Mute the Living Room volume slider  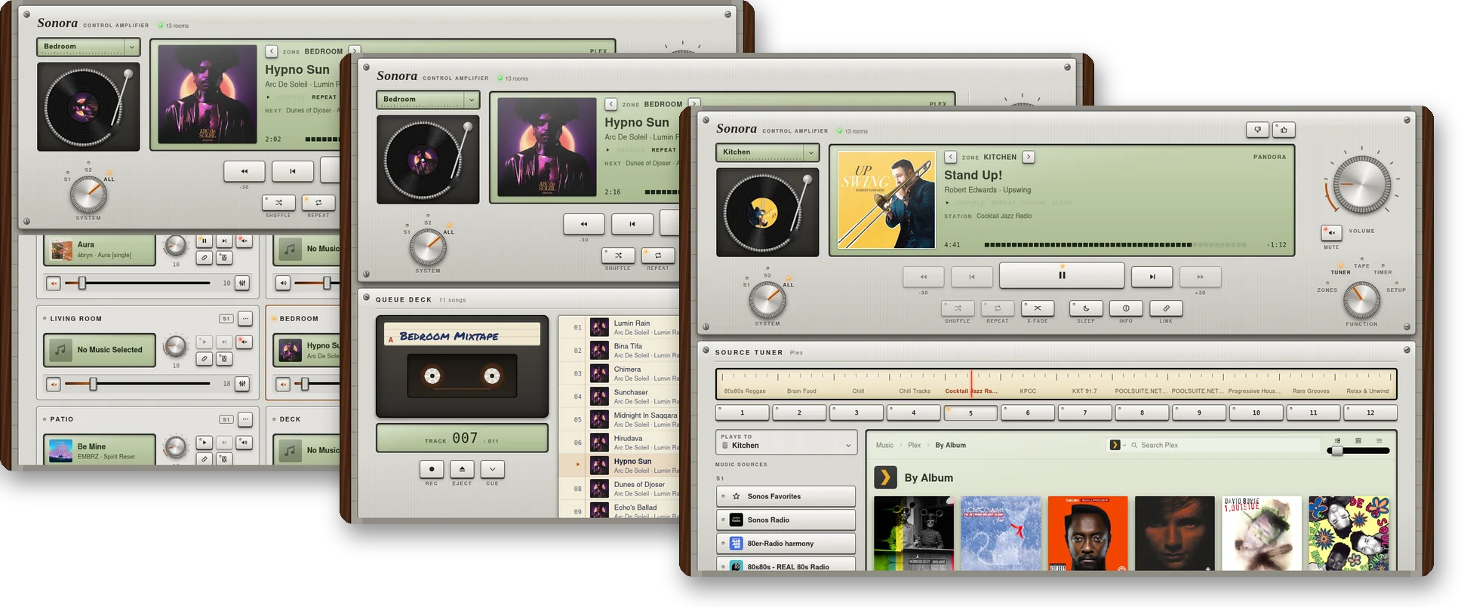[x=54, y=384]
